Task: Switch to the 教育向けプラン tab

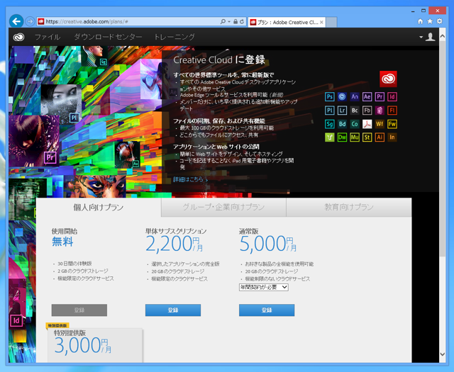Action: [x=349, y=207]
